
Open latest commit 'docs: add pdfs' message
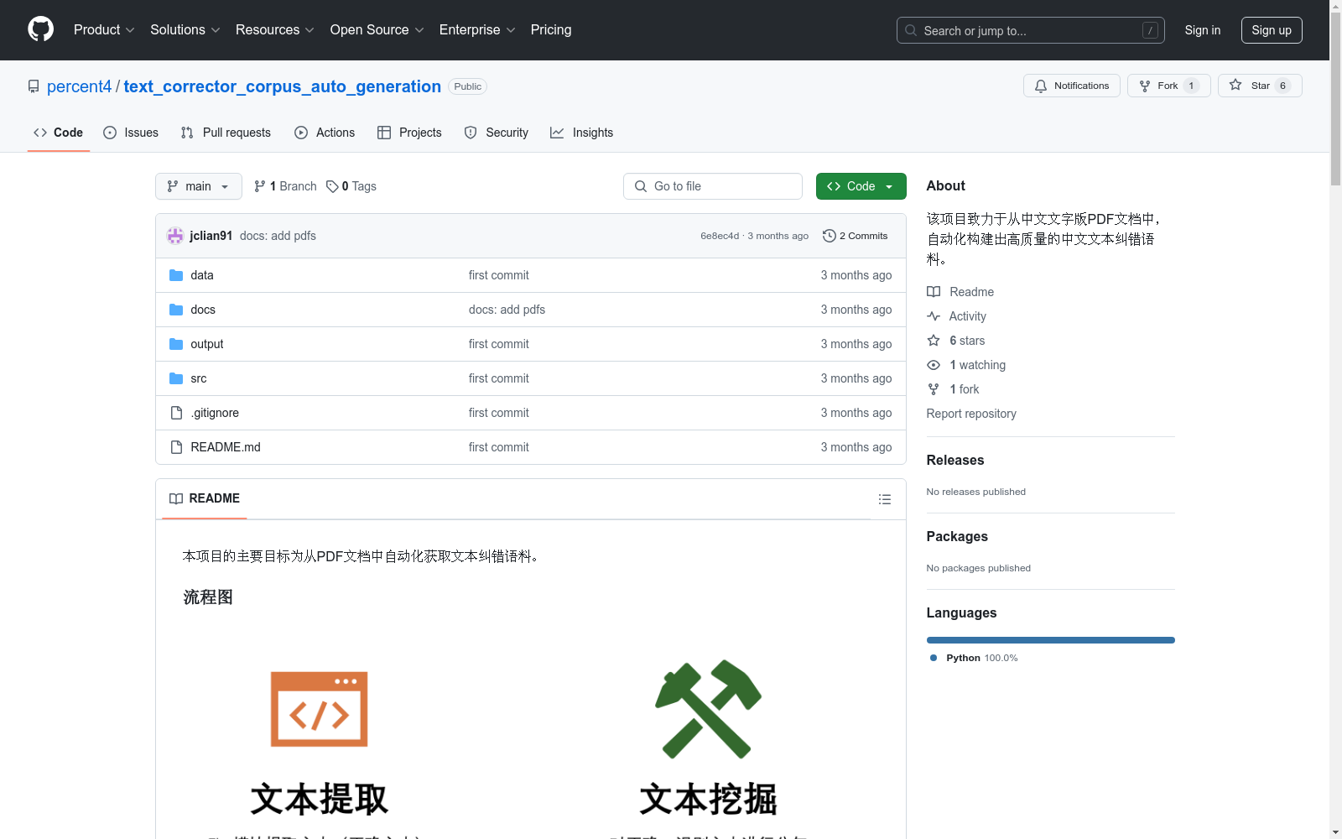278,236
